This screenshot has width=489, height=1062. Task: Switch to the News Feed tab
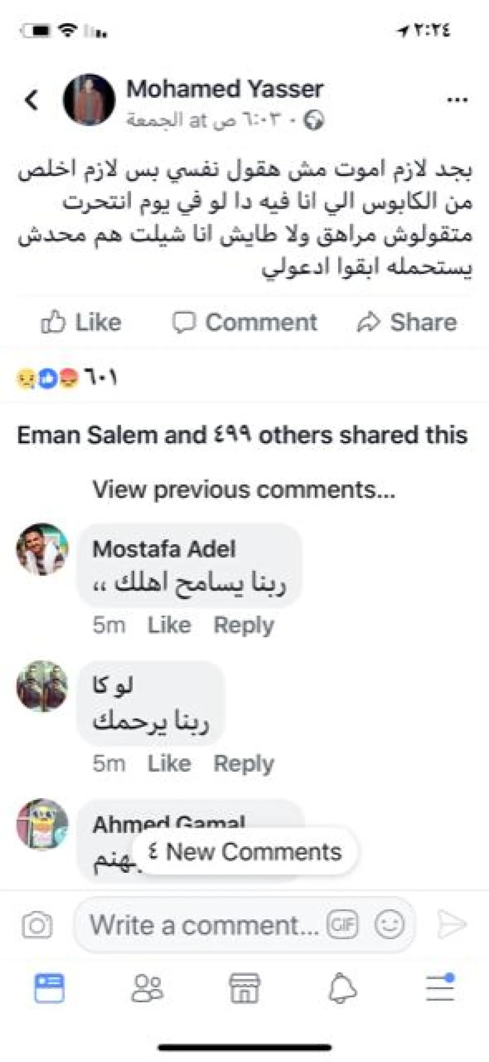pyautogui.click(x=49, y=989)
